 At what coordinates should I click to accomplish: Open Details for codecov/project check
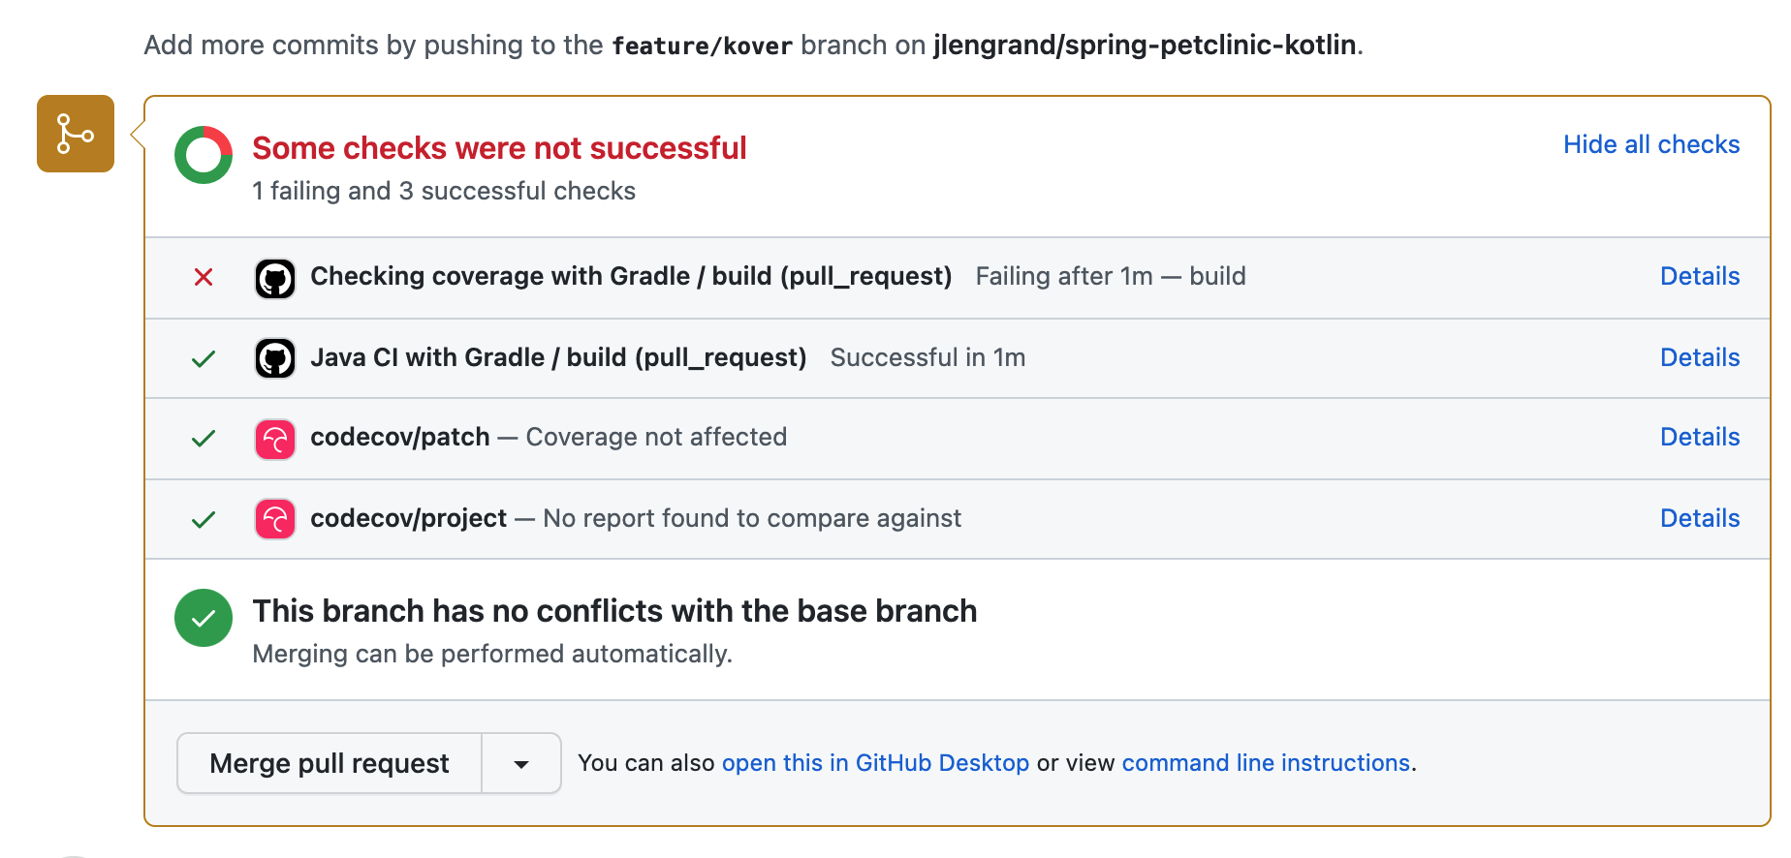tap(1699, 519)
